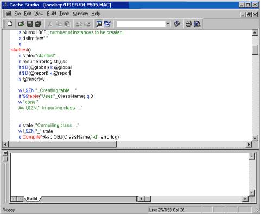Restore the inner document window
The height and width of the screenshot is (215, 261).
click(x=249, y=15)
